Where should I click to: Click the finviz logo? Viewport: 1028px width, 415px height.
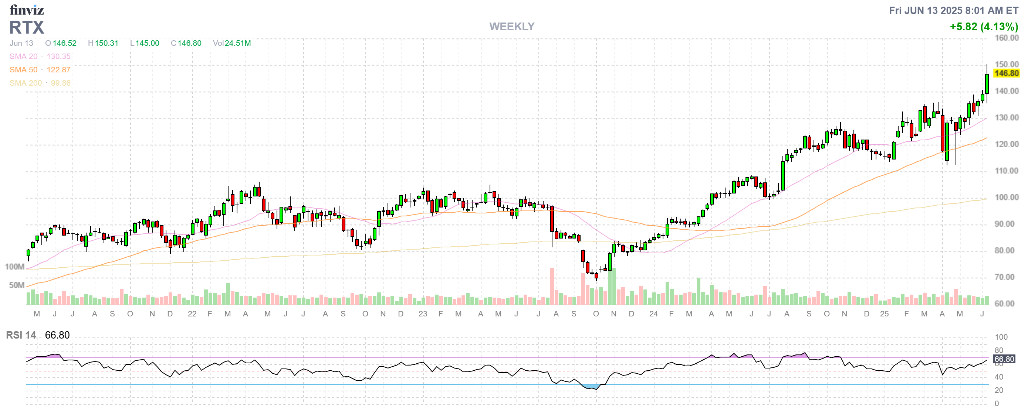coord(26,10)
